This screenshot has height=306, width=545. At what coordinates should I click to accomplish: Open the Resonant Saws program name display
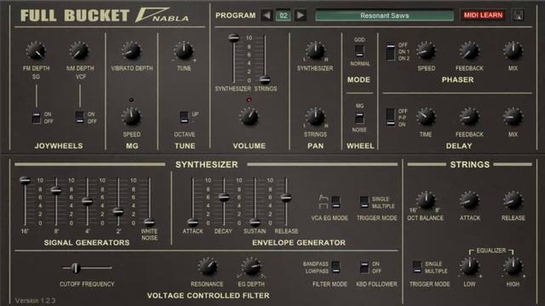tap(384, 15)
